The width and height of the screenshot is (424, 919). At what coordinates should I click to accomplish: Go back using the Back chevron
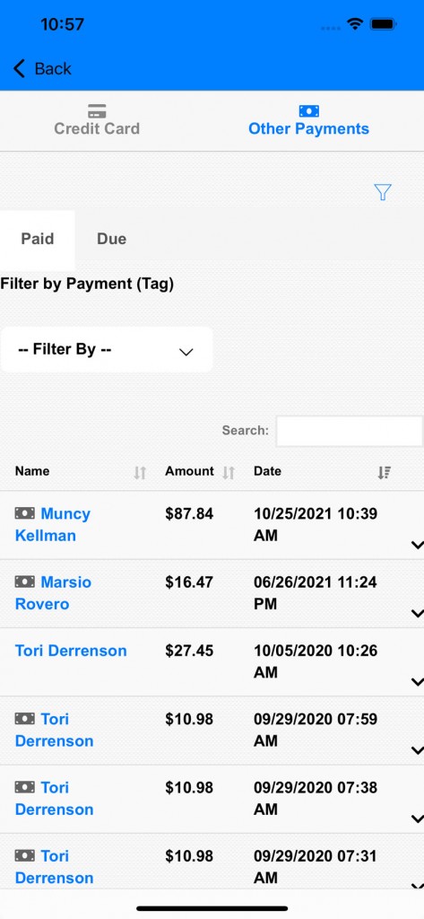[20, 68]
